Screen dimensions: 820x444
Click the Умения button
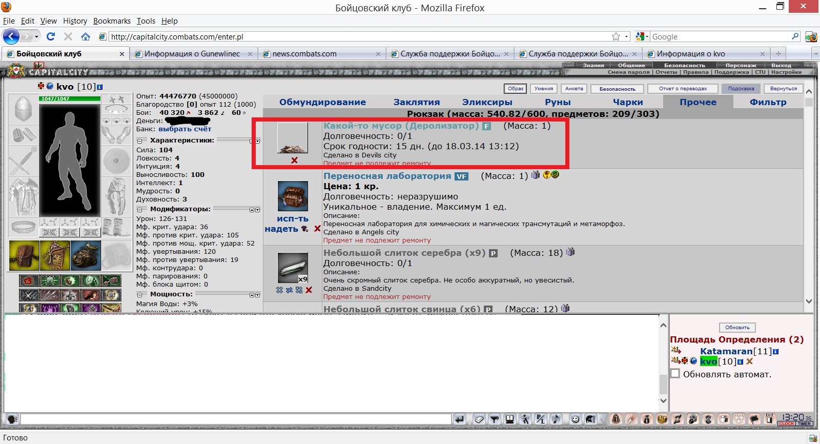(543, 89)
